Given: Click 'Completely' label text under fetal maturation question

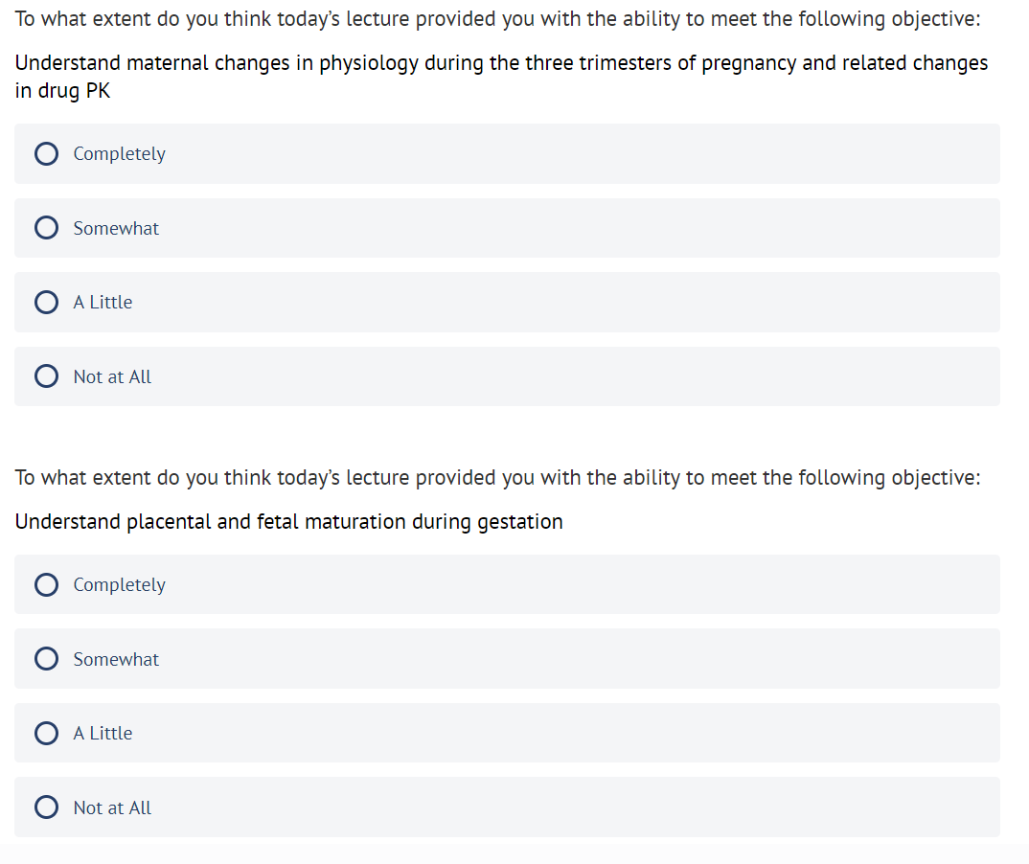Looking at the screenshot, I should point(119,584).
